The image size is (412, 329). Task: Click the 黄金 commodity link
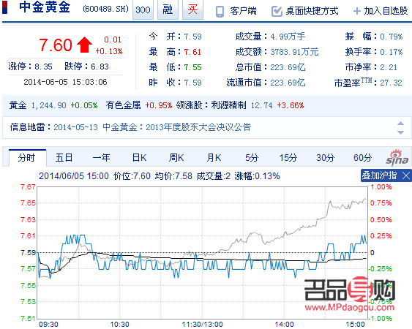(x=18, y=105)
